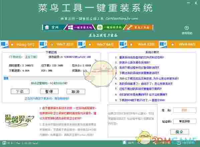This screenshot has width=200, height=147.
Task: Open FAQ link number 6 in 系统小常识
Action: tap(146, 84)
